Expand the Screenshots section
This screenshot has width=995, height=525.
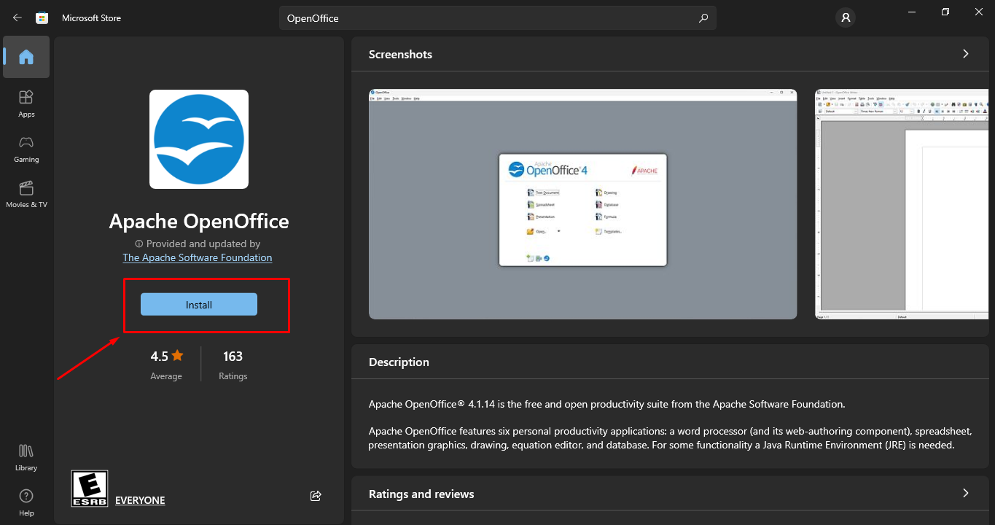pyautogui.click(x=965, y=53)
